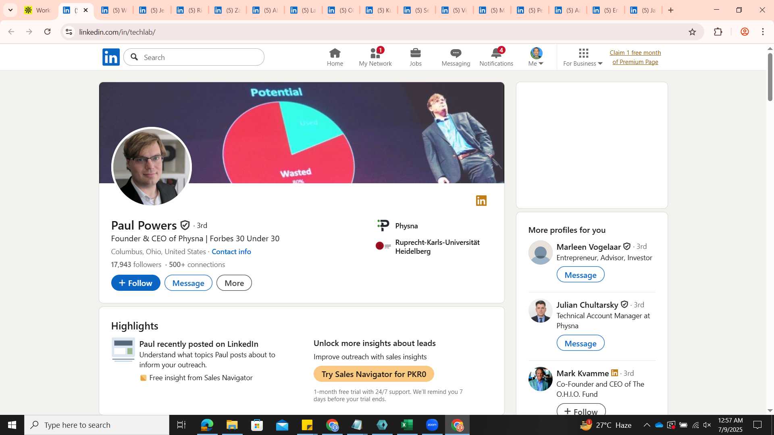Open the More actions button
This screenshot has height=435, width=774.
[x=234, y=283]
